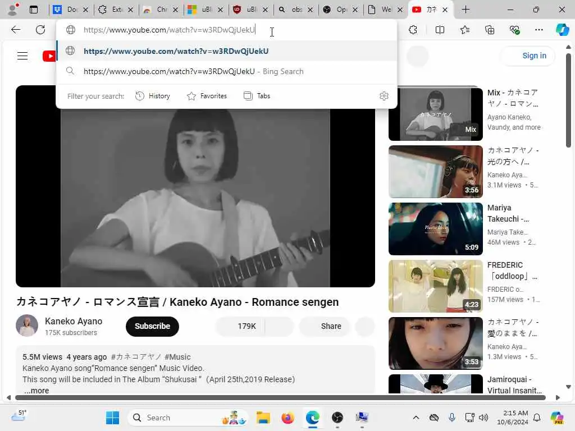Click the taskbar Search box
575x431 pixels.
(x=188, y=418)
